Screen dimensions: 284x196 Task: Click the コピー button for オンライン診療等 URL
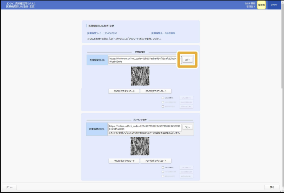pos(187,127)
